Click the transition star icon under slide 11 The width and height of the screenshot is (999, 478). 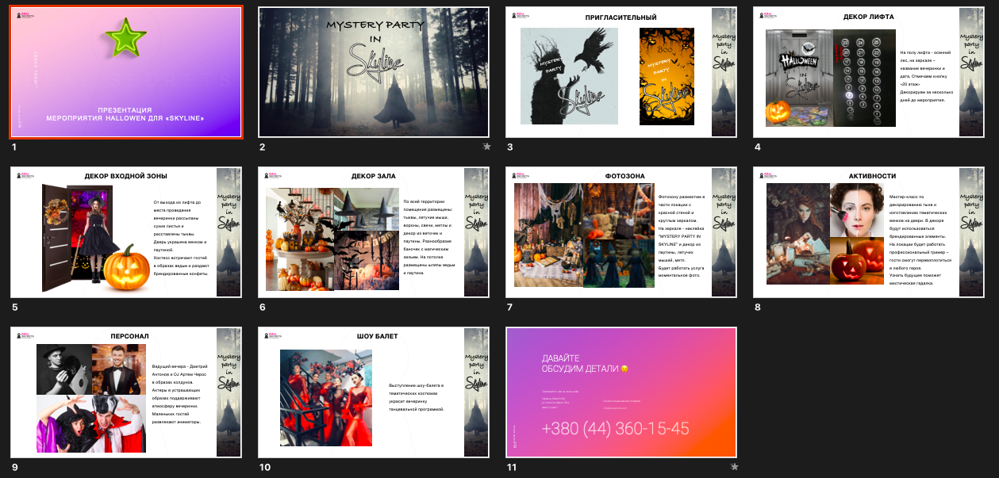click(734, 467)
